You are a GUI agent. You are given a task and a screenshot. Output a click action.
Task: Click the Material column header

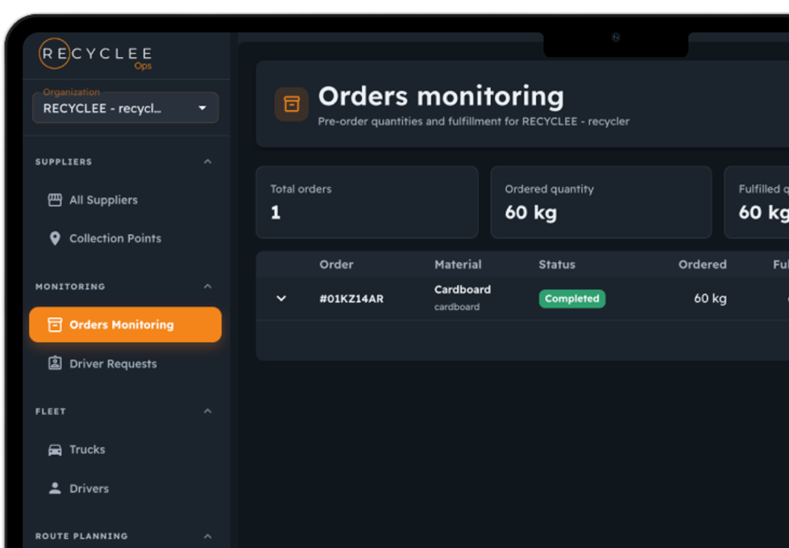pyautogui.click(x=458, y=264)
